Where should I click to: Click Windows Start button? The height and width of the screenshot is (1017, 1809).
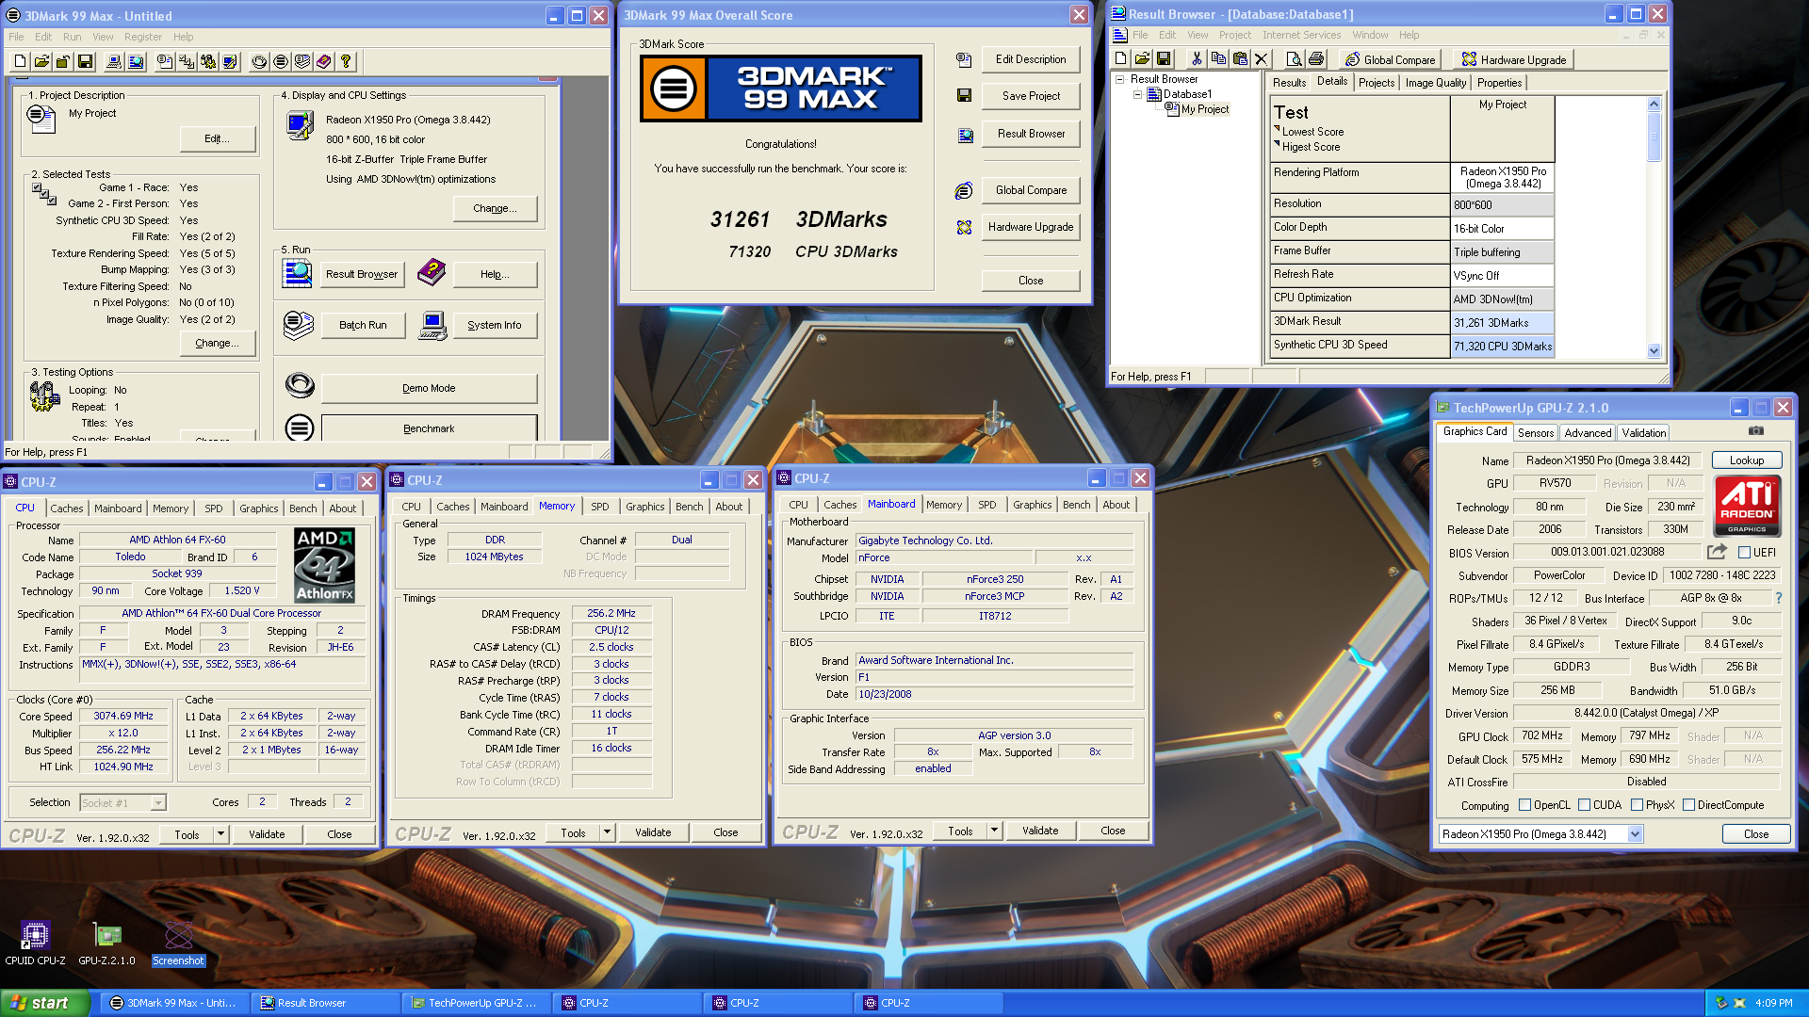[x=44, y=1003]
